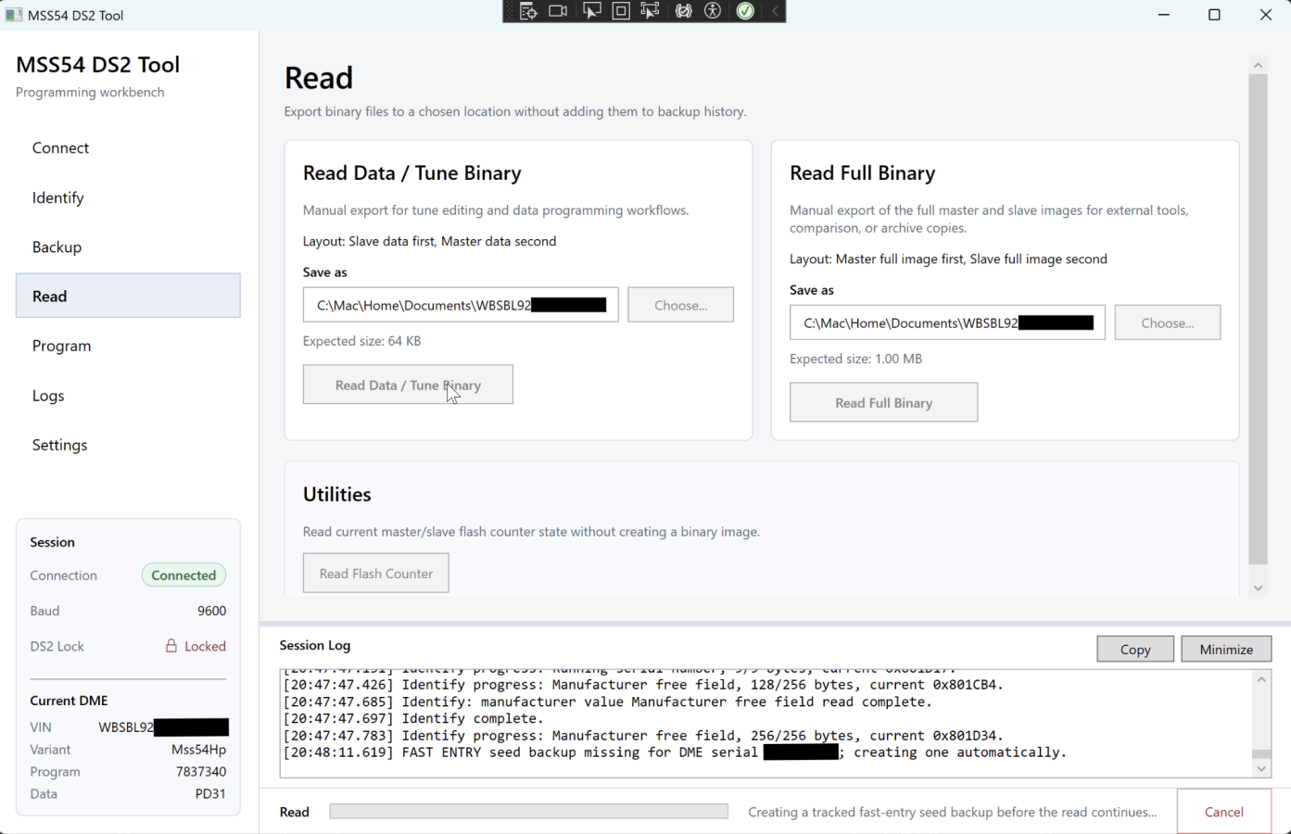Image resolution: width=1291 pixels, height=834 pixels.
Task: Click the DS2 Lock padlock icon
Action: pos(171,646)
